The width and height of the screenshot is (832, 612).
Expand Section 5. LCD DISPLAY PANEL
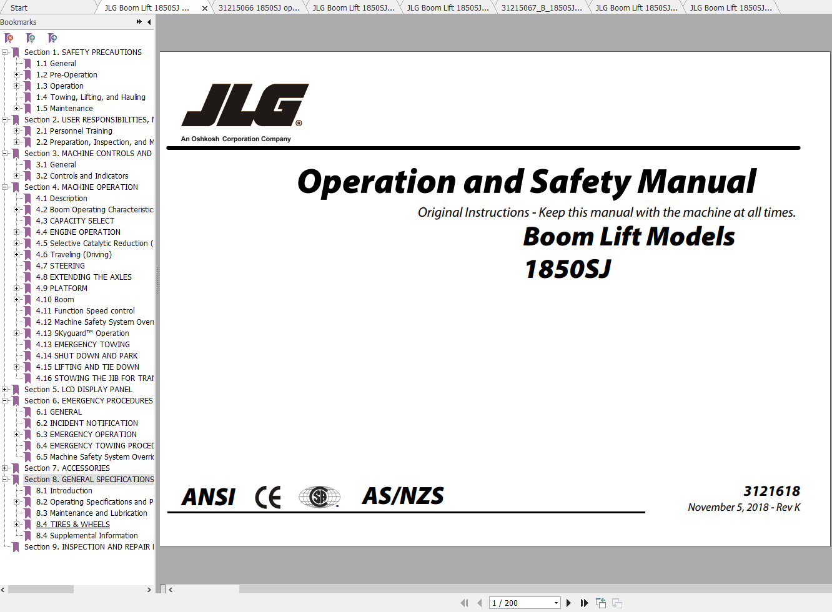[x=5, y=390]
